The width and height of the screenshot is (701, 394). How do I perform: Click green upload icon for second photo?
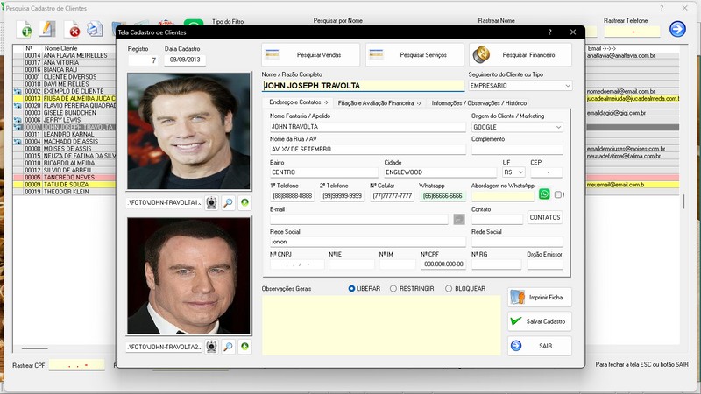click(x=244, y=348)
